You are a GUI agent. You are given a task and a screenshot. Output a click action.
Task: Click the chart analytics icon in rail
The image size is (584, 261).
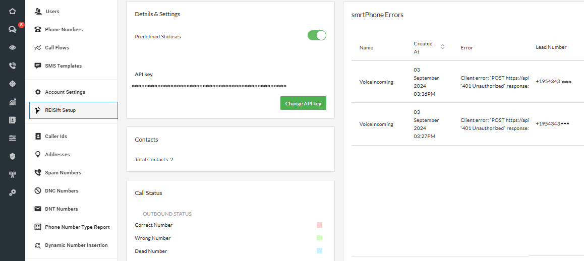point(13,102)
